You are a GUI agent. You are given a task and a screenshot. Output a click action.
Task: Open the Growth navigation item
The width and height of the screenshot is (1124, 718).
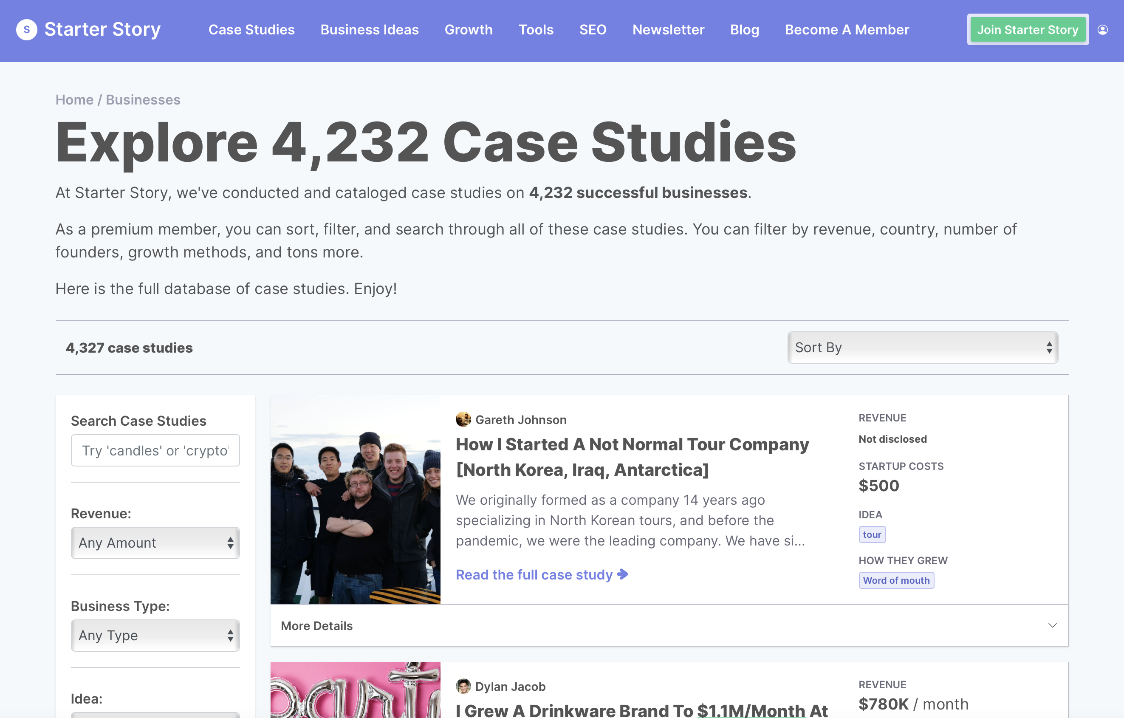pyautogui.click(x=468, y=29)
